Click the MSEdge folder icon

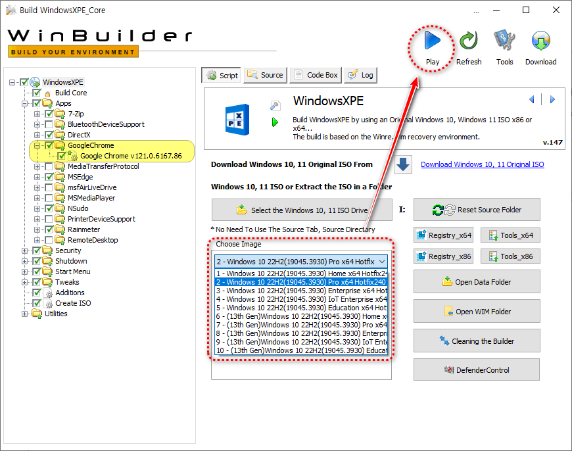tap(60, 177)
